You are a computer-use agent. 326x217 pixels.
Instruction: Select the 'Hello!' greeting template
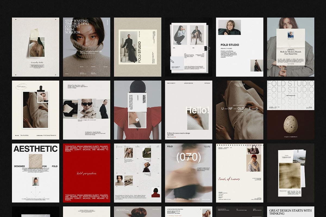pyautogui.click(x=189, y=110)
